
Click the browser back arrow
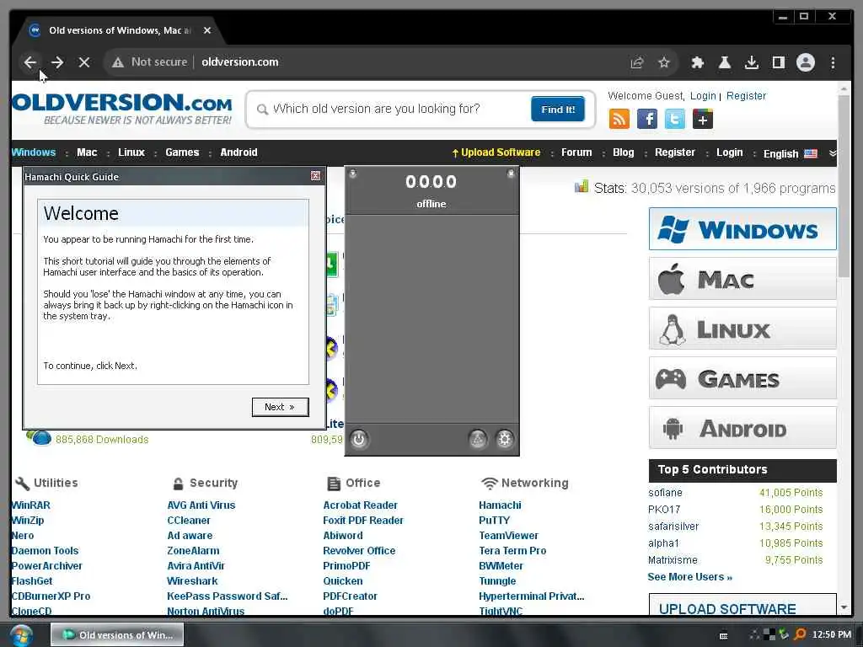point(30,62)
